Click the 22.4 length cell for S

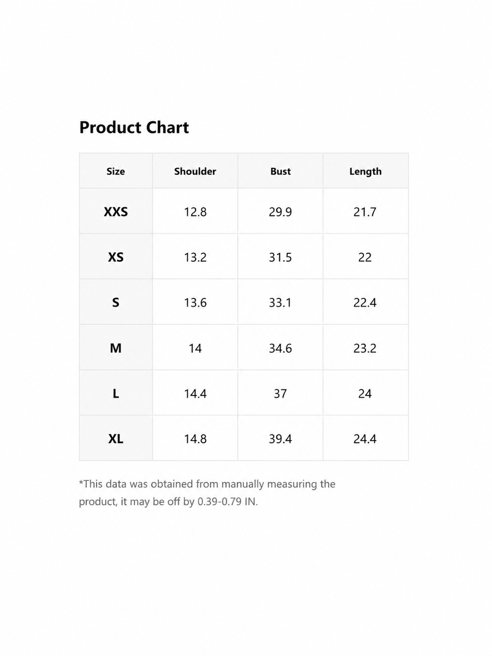pyautogui.click(x=366, y=302)
